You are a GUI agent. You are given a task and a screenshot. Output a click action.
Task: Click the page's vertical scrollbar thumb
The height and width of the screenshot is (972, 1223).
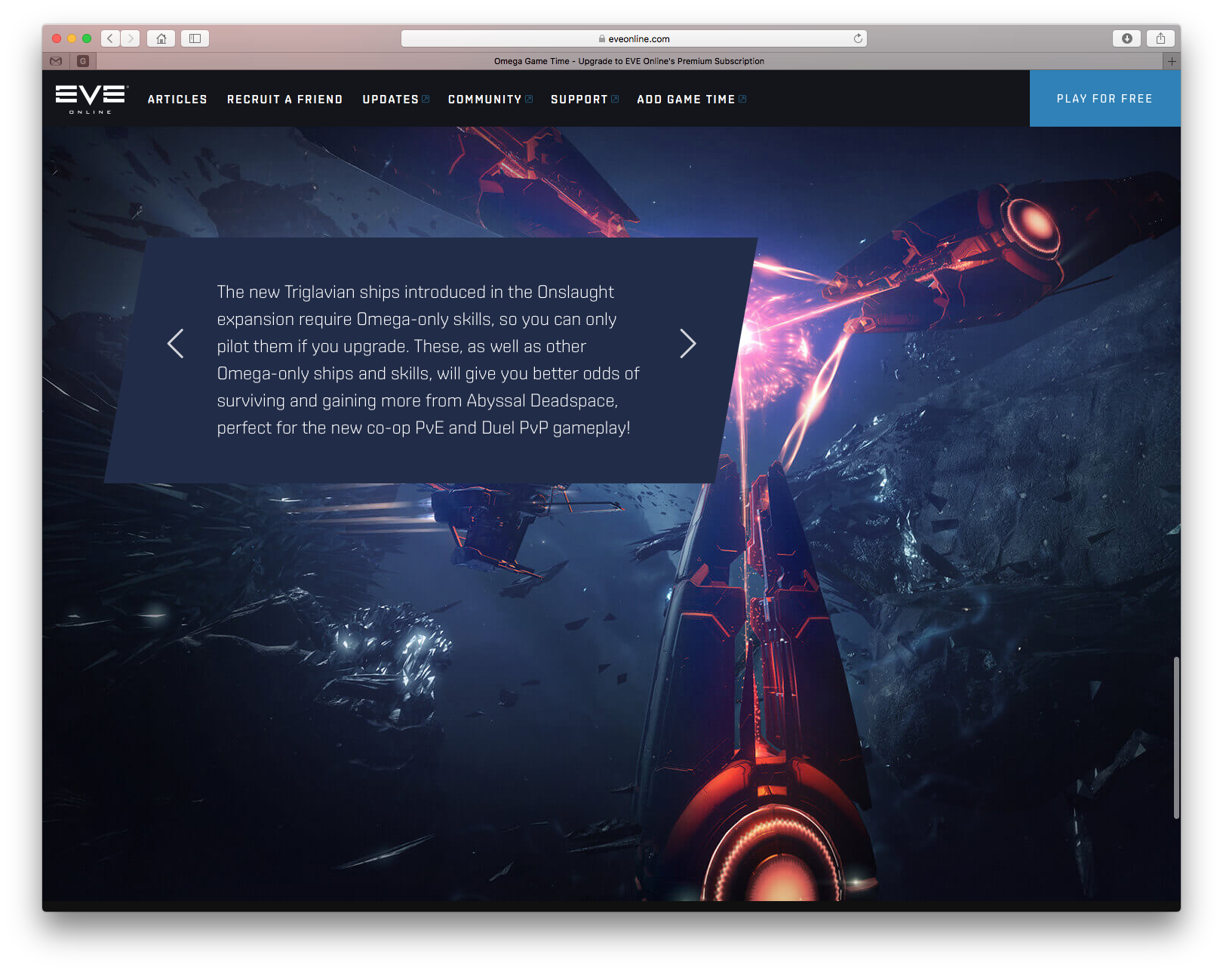click(1175, 737)
